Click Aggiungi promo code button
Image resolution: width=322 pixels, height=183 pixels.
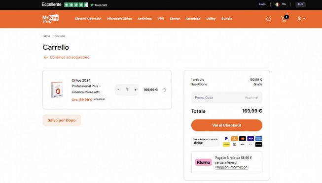point(251,97)
